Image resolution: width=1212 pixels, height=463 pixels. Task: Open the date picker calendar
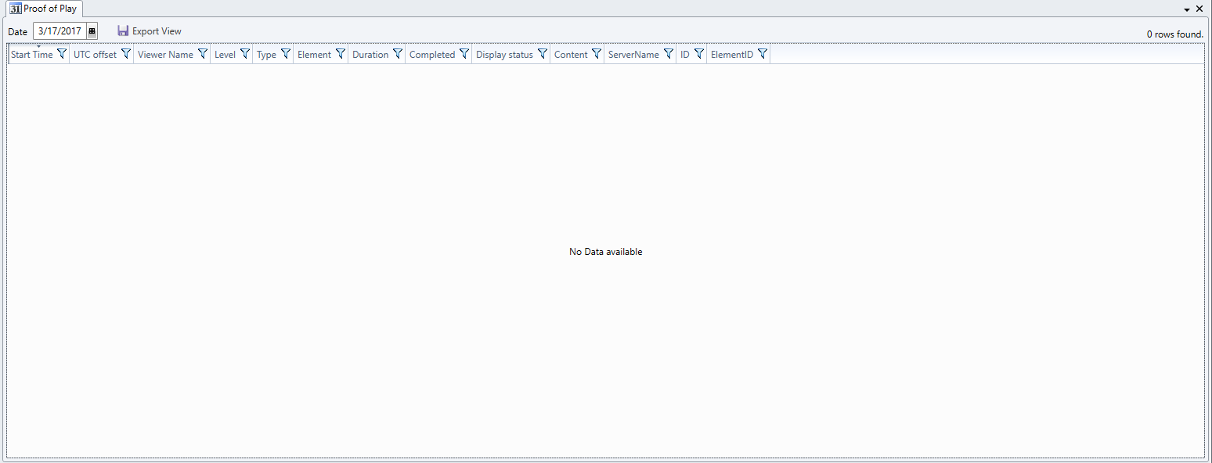[92, 31]
